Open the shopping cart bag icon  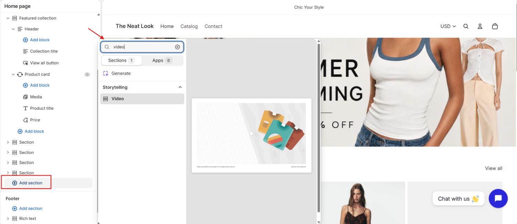pos(495,26)
